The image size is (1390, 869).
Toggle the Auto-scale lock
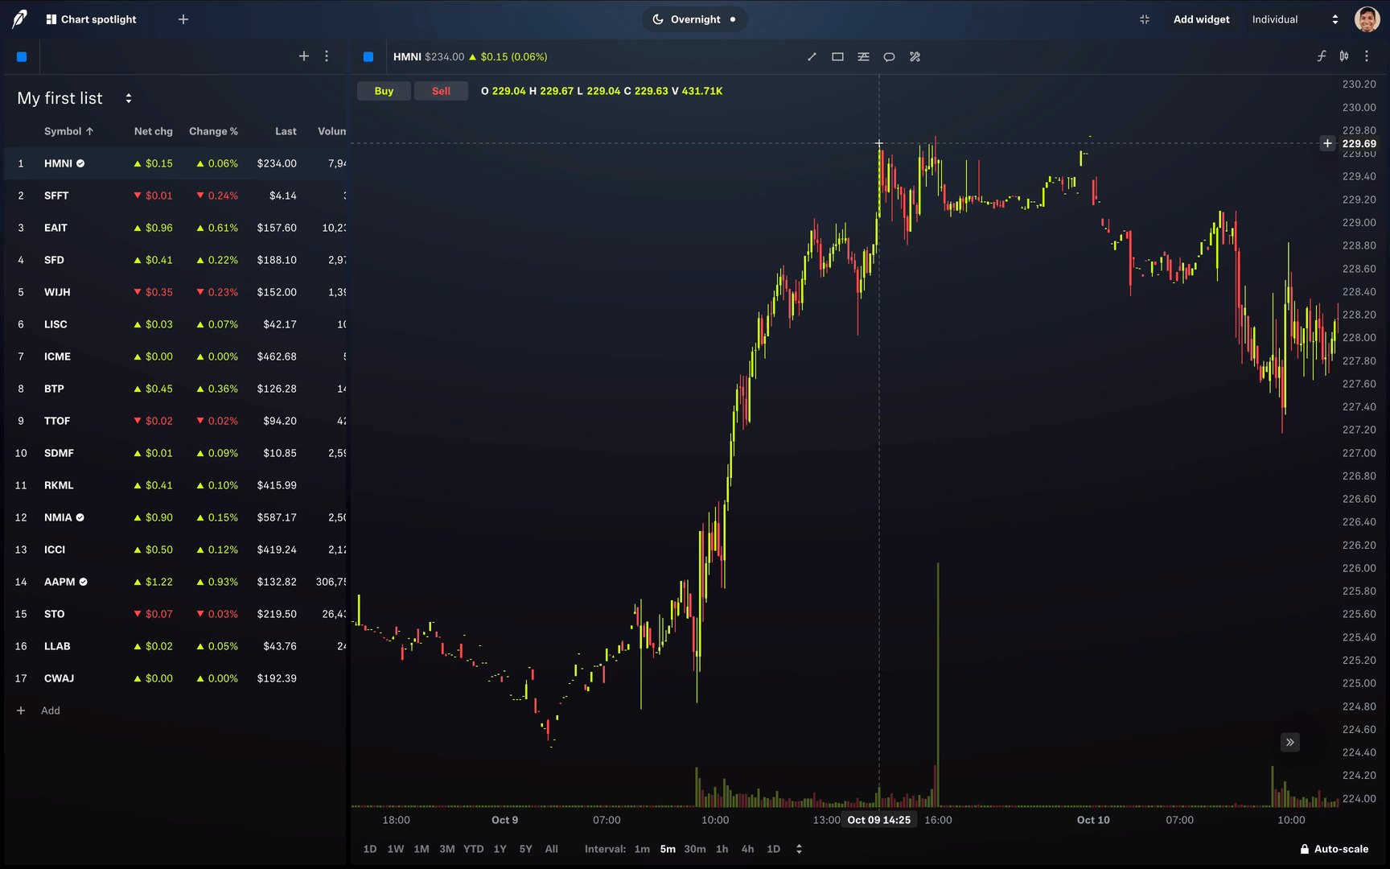(1334, 849)
